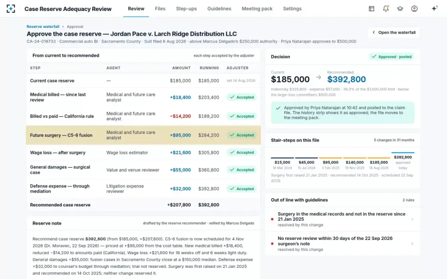Click the Value and venue reviewer agent
Viewport: 447px width, 279px height.
133,170
